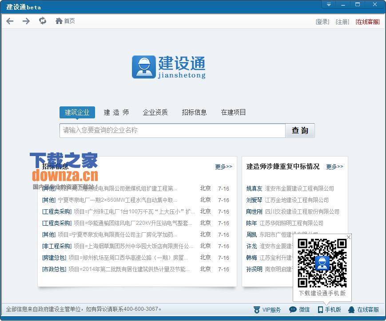Open the 首页 home button

(65, 21)
